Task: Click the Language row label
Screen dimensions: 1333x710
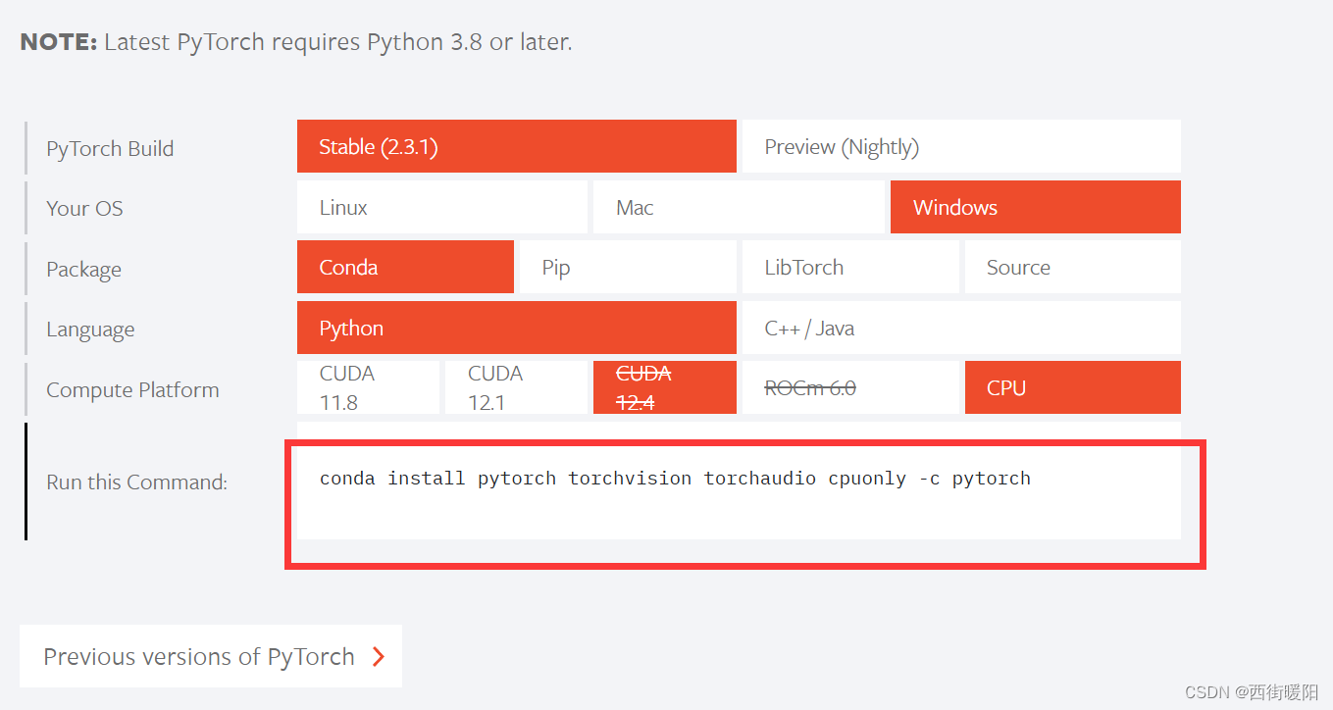Action: (90, 330)
